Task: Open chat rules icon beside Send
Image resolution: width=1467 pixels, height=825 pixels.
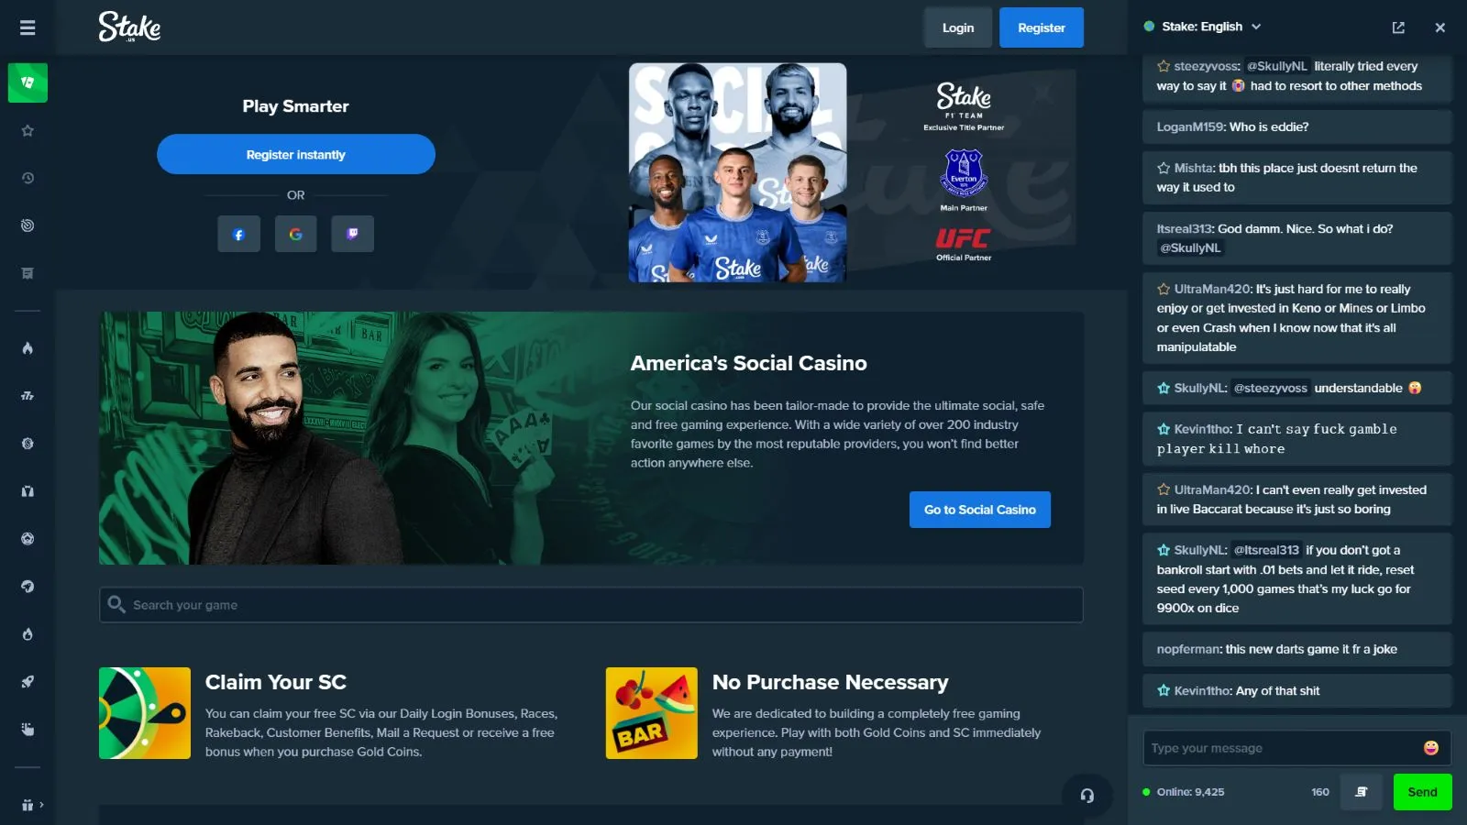Action: [x=1362, y=792]
